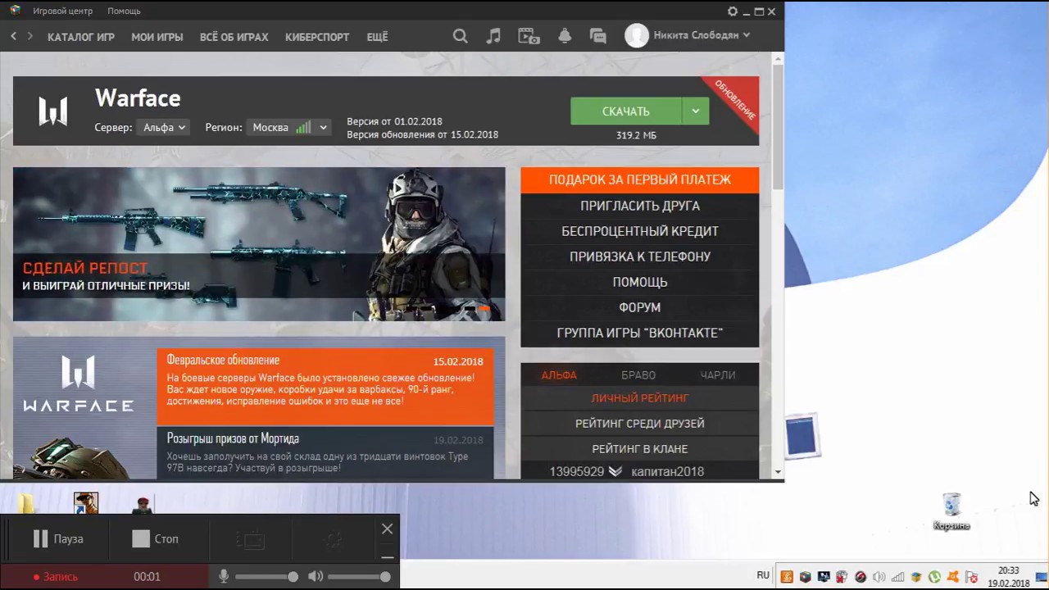Select Личный рейтинг

(x=640, y=398)
